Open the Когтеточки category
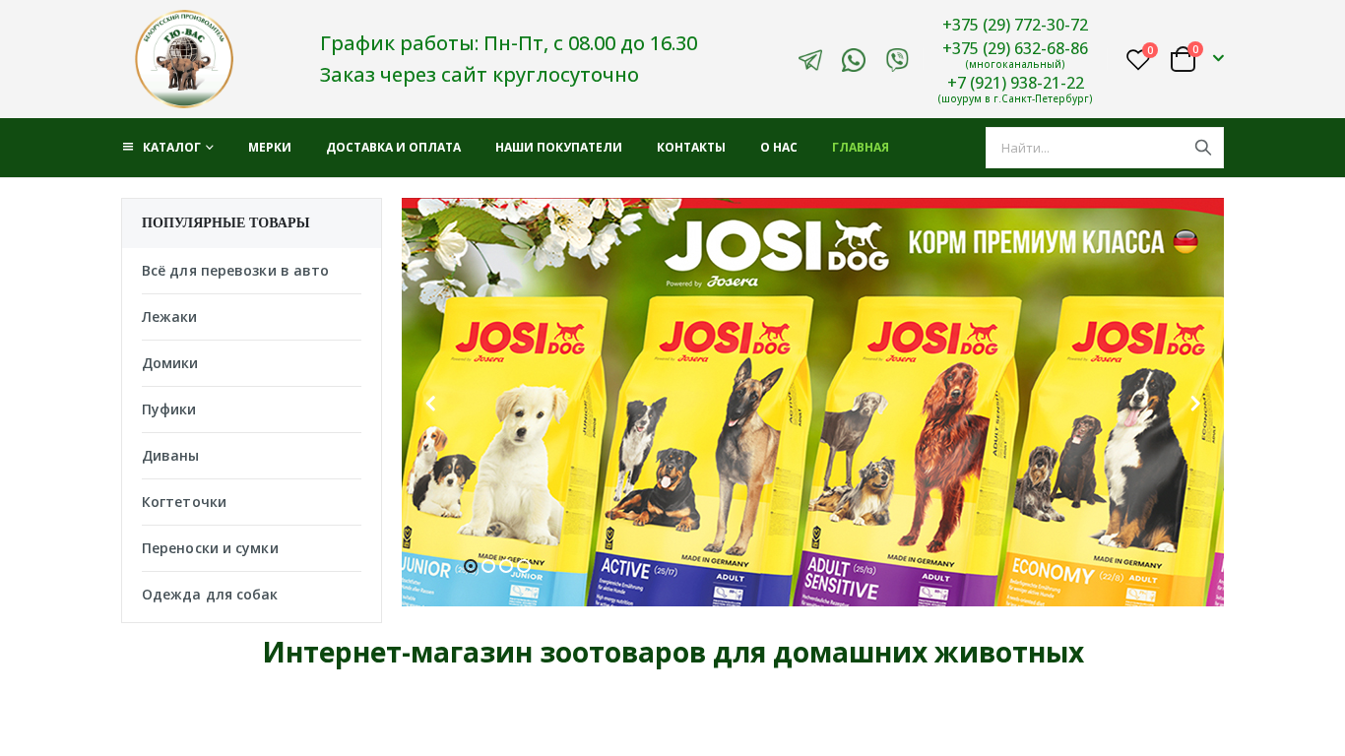The image size is (1345, 756). click(184, 502)
